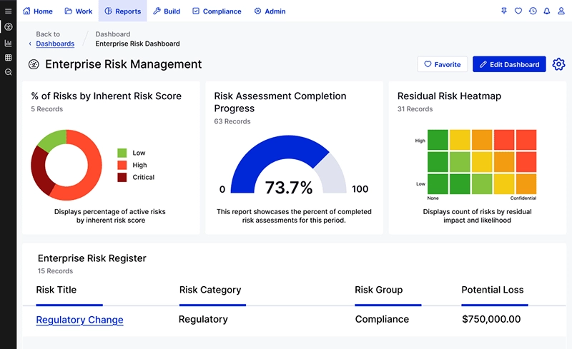Open the Admin menu
The width and height of the screenshot is (572, 349).
[270, 11]
